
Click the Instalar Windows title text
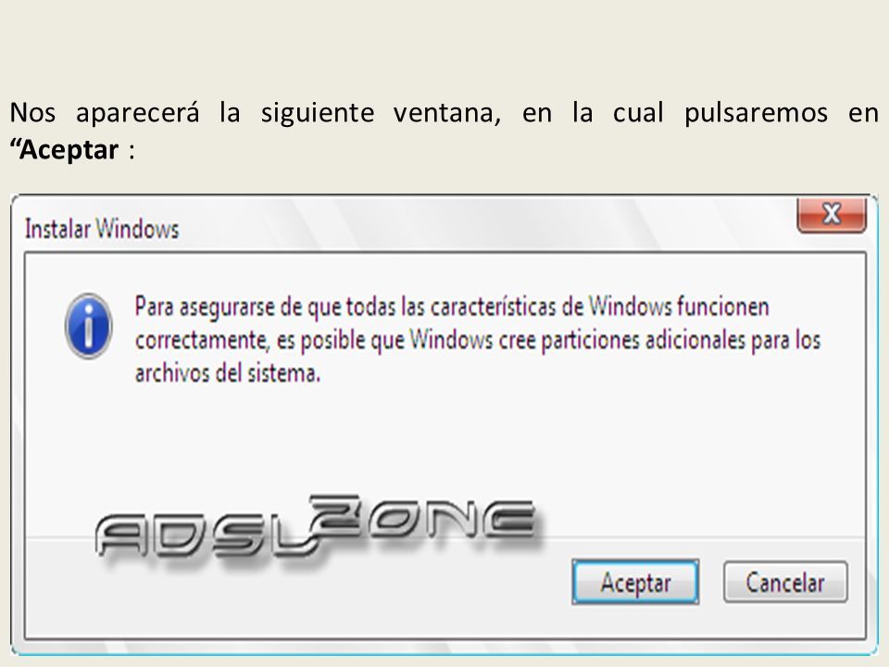pos(102,229)
